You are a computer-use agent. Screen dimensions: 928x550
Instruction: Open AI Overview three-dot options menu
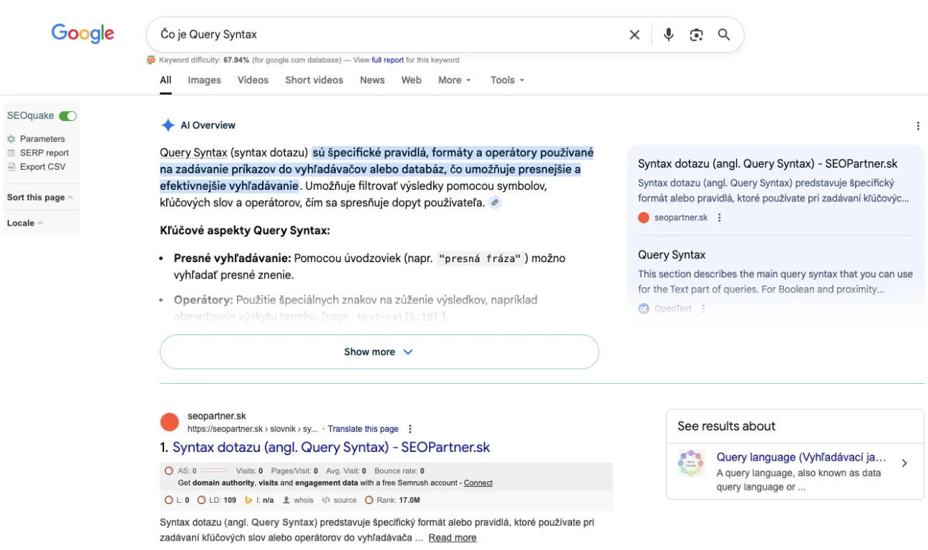coord(918,126)
